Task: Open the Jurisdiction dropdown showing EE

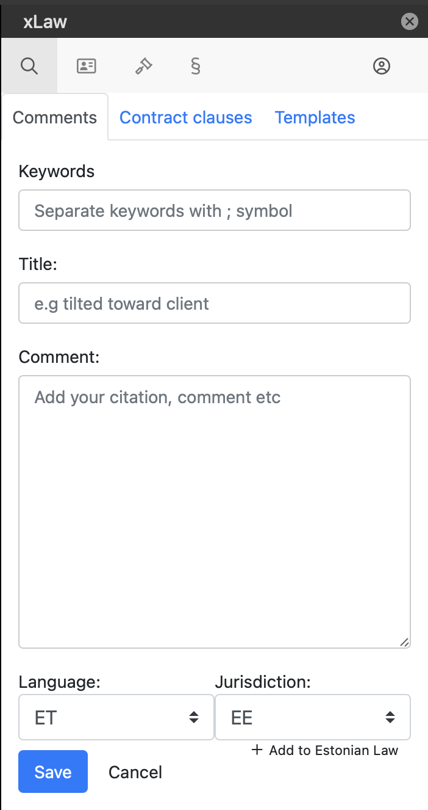Action: pos(312,717)
